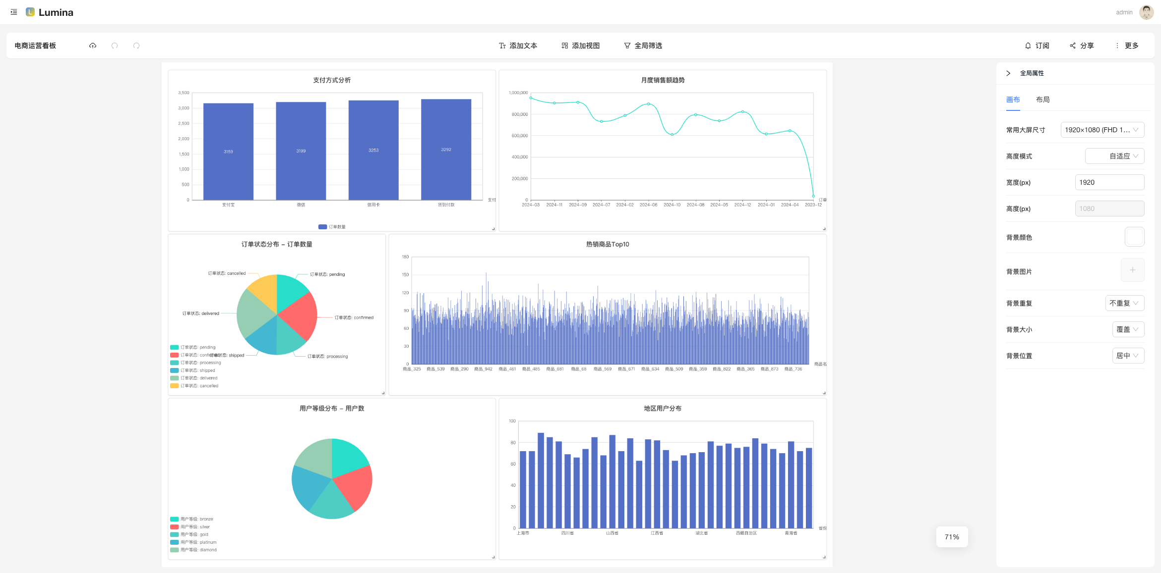Screen dimensions: 1161x573
Task: Open the 背景重复 dropdown
Action: tap(1124, 303)
